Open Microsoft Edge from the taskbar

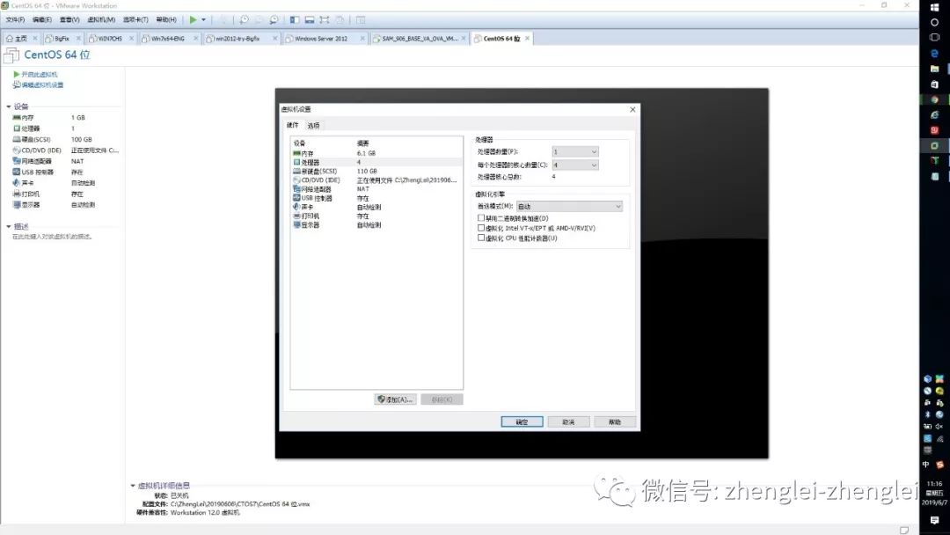coord(934,54)
